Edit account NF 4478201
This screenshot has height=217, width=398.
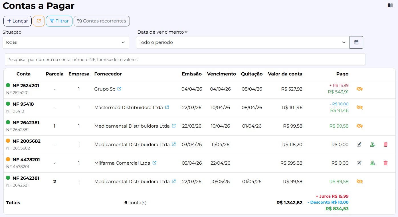[359, 163]
